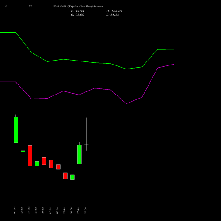Click the CE Option Chart title text

pyautogui.click(x=78, y=6)
